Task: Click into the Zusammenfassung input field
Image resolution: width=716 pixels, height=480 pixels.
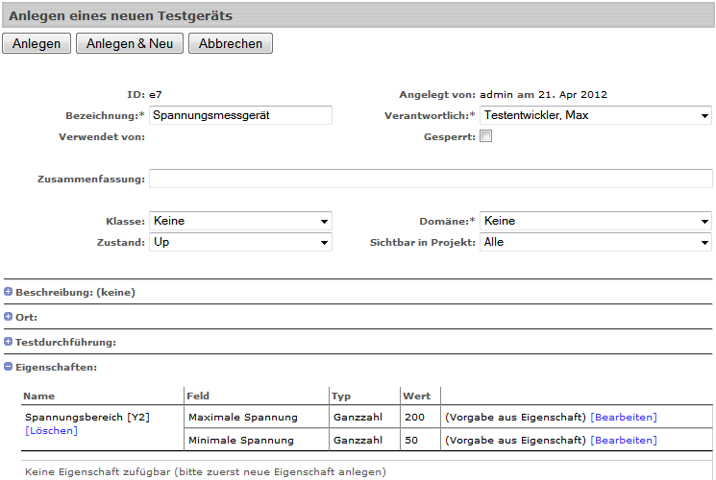Action: pos(430,179)
